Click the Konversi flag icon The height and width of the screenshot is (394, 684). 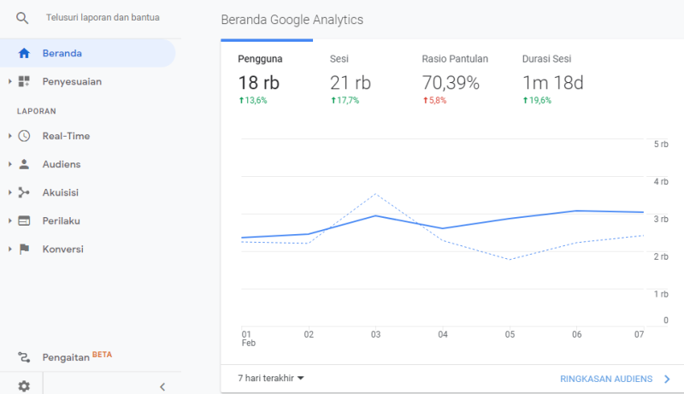[24, 250]
